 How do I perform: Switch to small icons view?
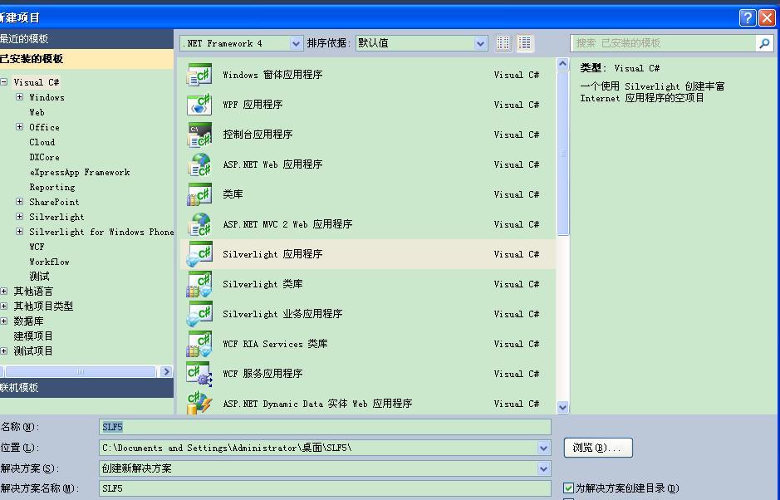(x=503, y=43)
